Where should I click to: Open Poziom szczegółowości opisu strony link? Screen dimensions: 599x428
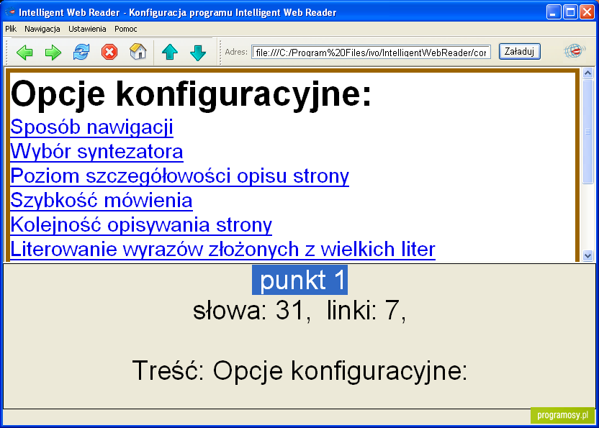click(179, 176)
